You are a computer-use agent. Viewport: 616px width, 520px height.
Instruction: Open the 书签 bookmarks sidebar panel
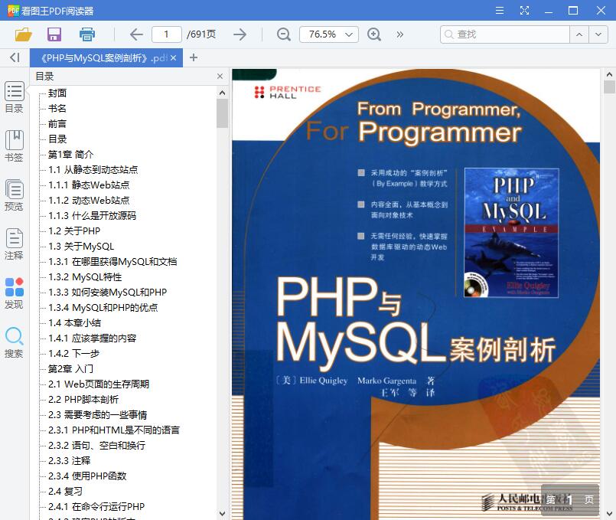(x=14, y=146)
